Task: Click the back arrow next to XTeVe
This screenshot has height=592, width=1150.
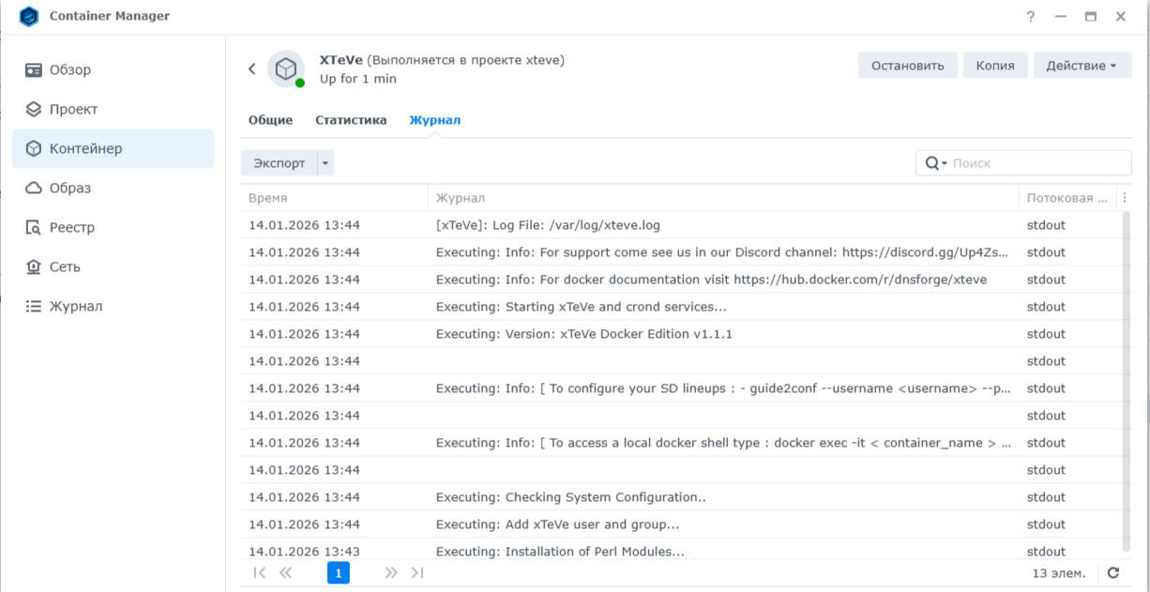Action: [x=251, y=68]
